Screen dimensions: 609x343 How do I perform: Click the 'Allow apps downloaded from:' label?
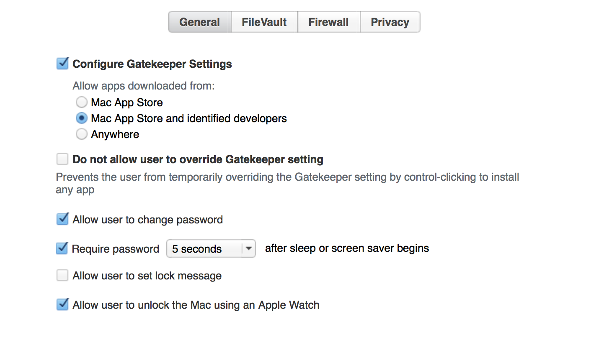pyautogui.click(x=144, y=86)
